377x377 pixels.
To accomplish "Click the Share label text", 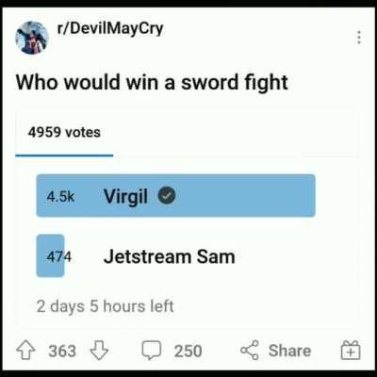I will click(x=289, y=351).
